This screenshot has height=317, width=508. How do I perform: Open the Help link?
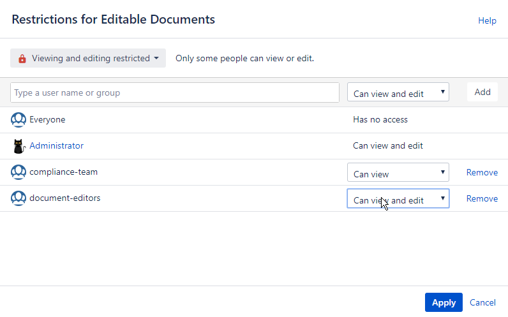[x=487, y=20]
